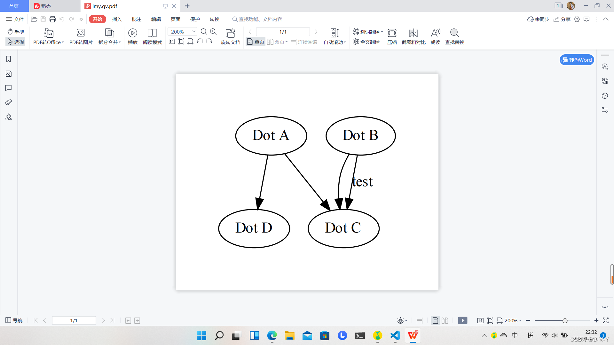Click 转为Word conversion button
614x345 pixels.
(577, 59)
